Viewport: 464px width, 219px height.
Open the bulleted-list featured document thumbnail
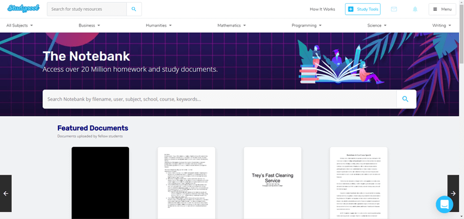[186, 183]
